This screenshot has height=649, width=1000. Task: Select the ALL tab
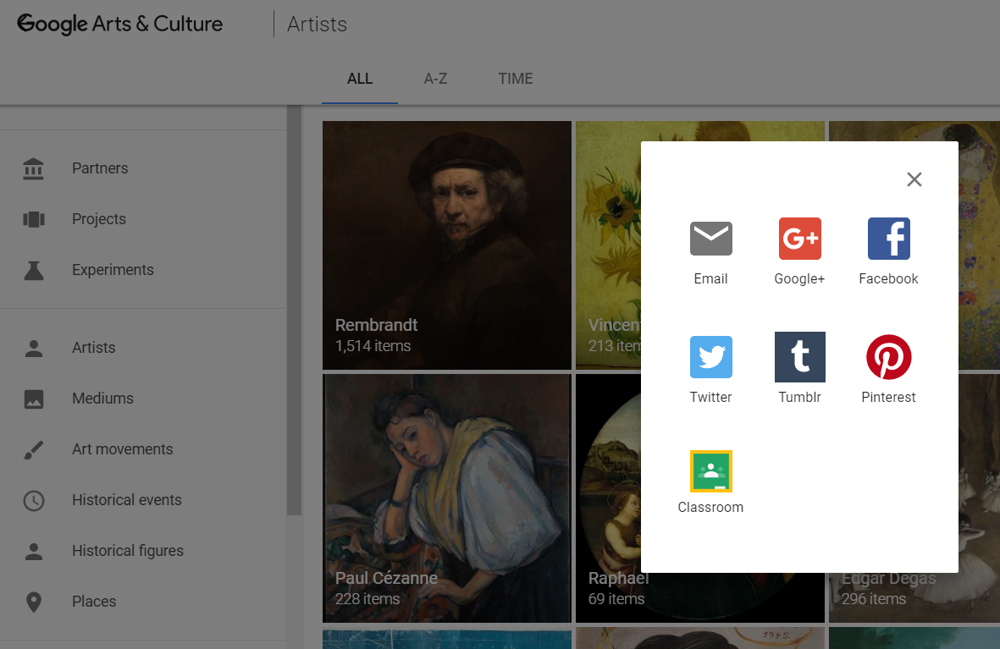point(360,79)
